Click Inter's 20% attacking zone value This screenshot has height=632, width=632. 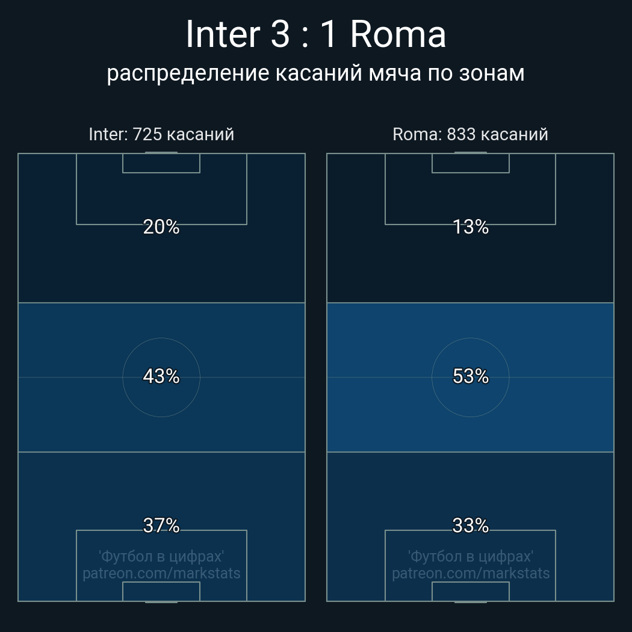[161, 227]
